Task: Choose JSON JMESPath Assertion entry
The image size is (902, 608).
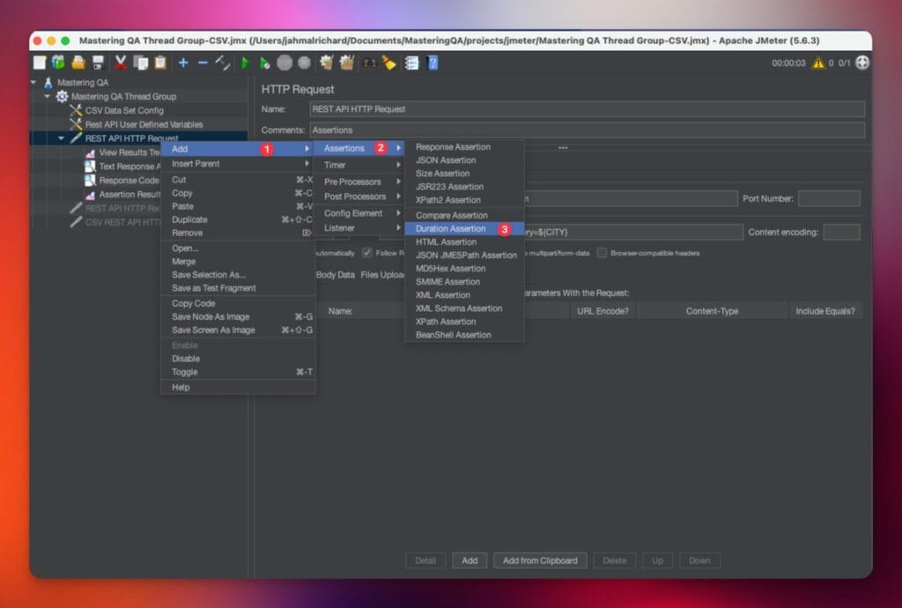Action: pyautogui.click(x=464, y=256)
